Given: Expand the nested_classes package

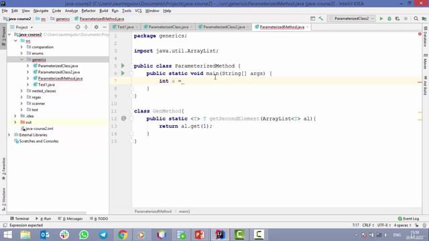Looking at the screenshot, I should (21, 91).
